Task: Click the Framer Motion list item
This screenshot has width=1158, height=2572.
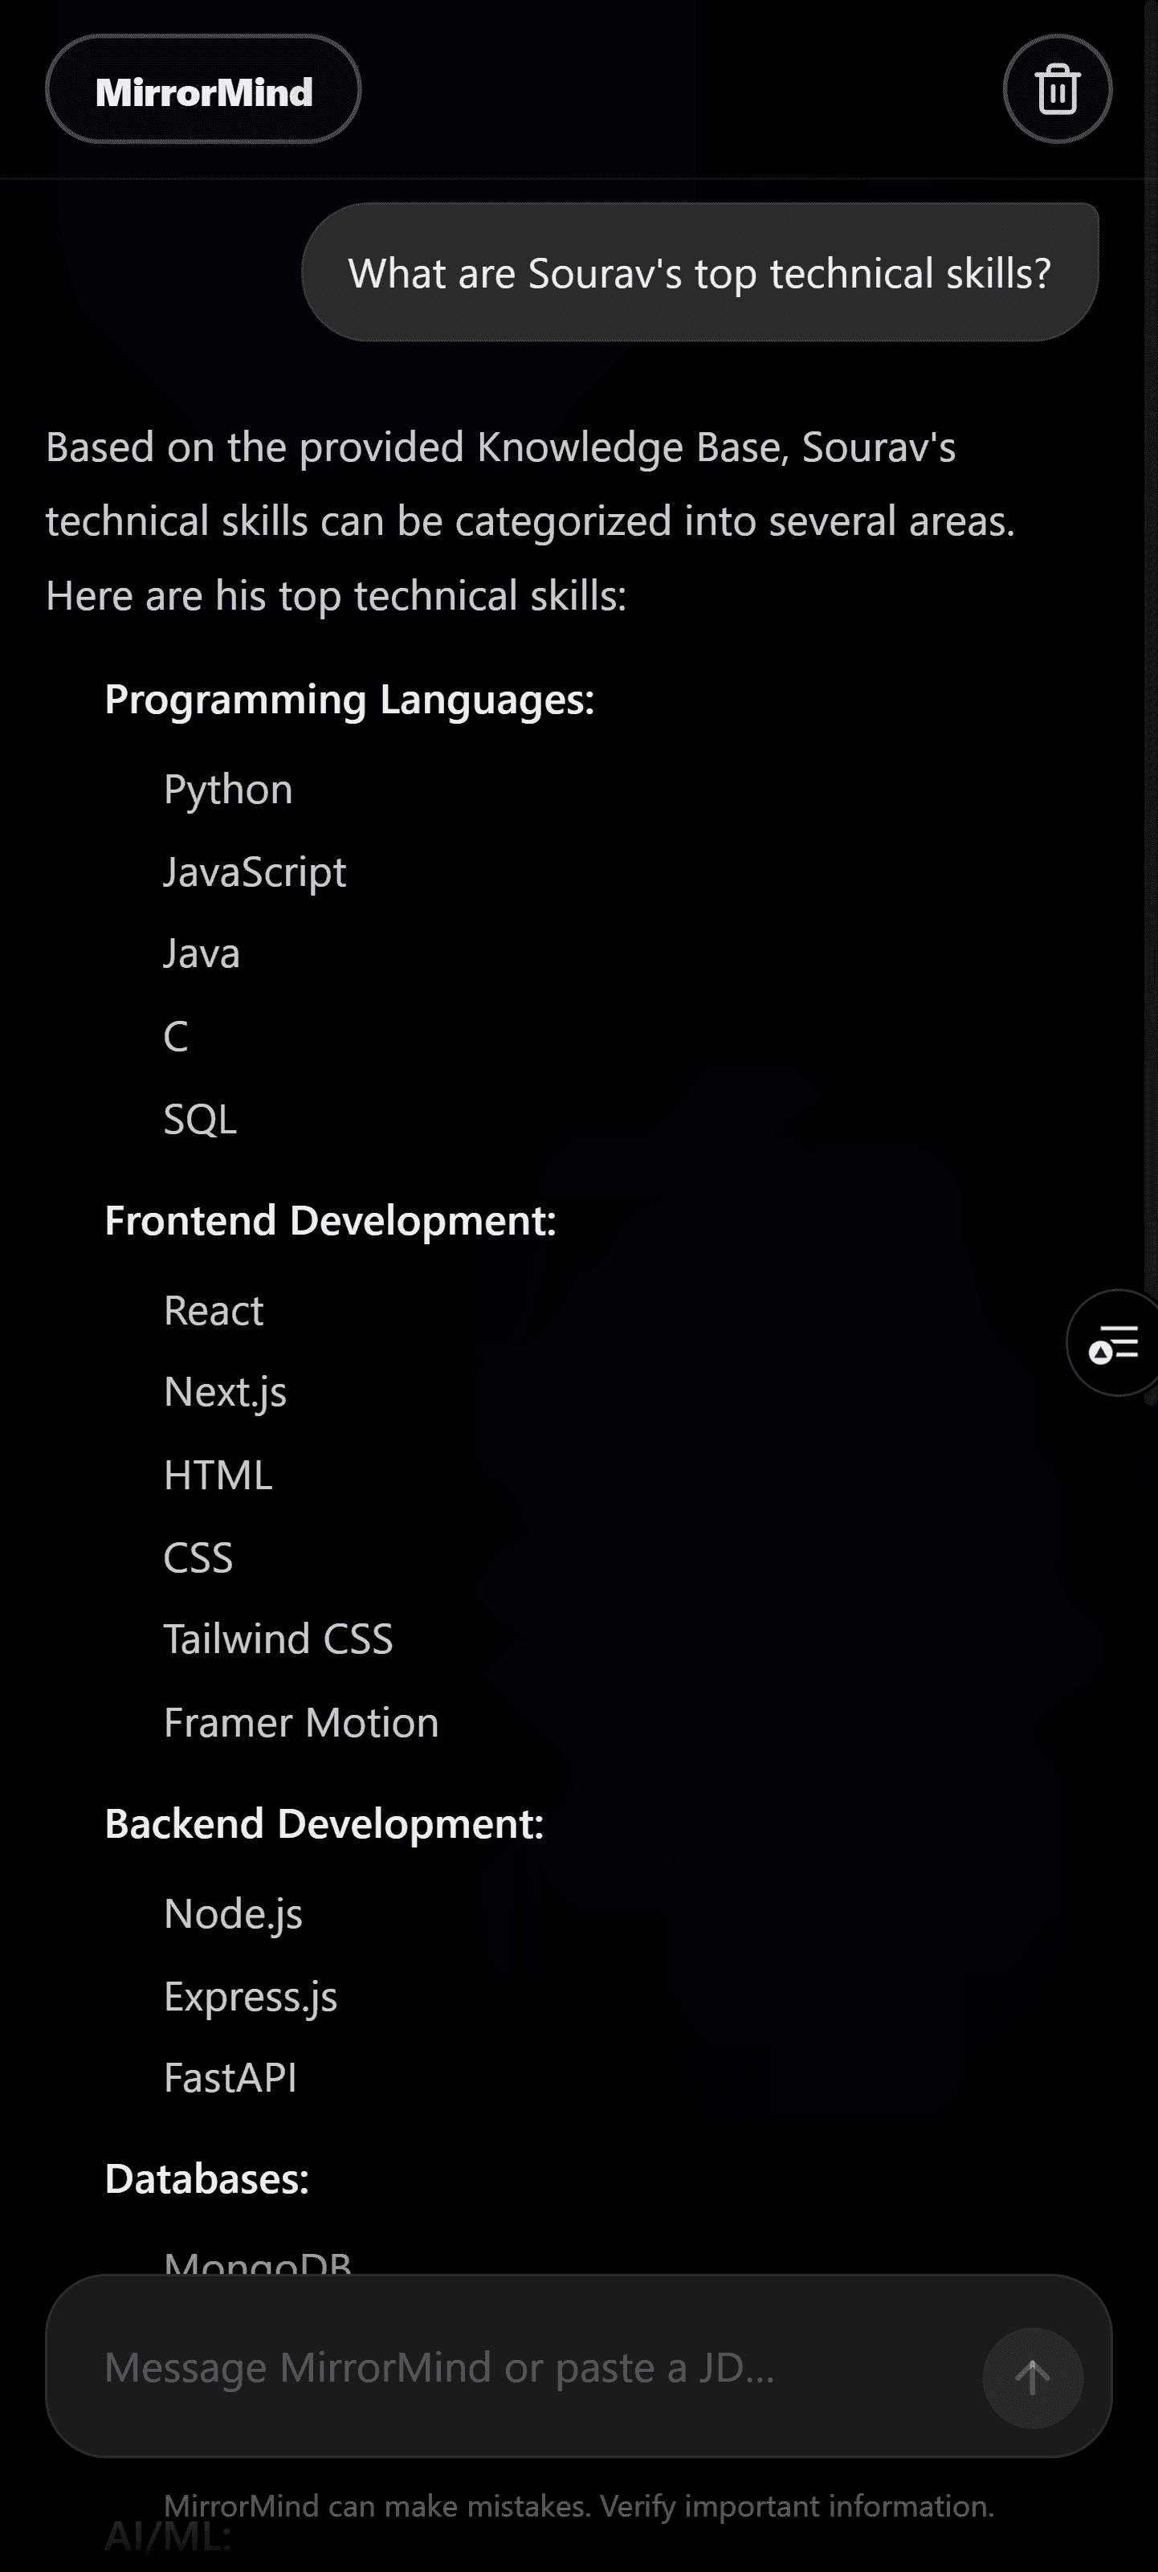Action: pos(301,1723)
